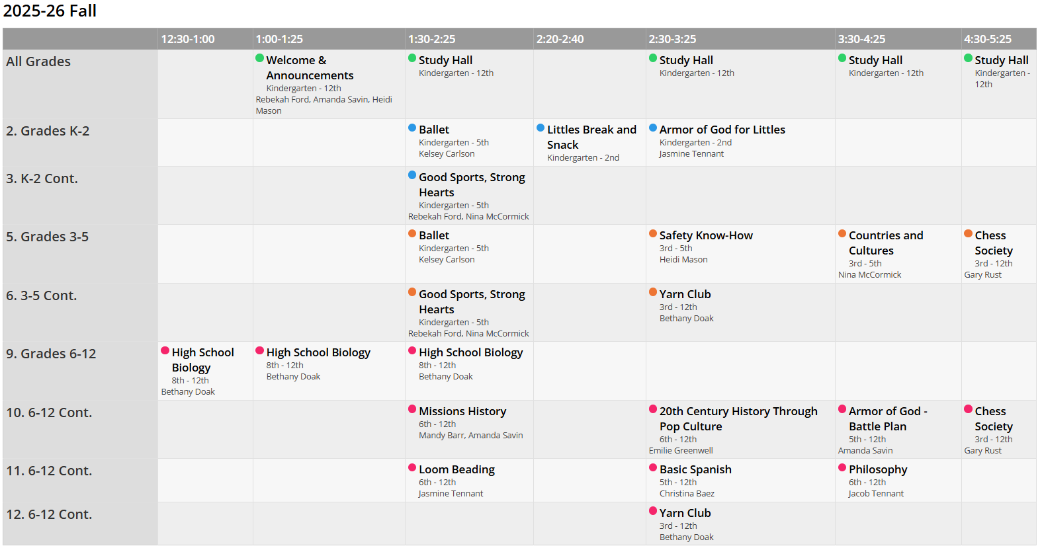The width and height of the screenshot is (1042, 550).
Task: Open Chess Society in Grades 3-5 row
Action: tap(993, 243)
